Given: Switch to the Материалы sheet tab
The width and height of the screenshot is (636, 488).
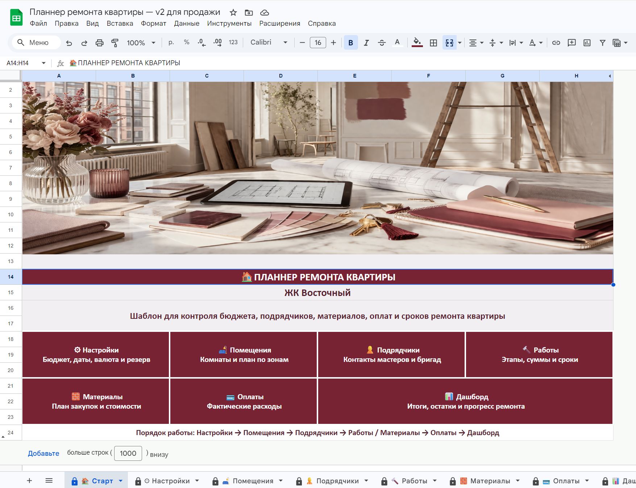Looking at the screenshot, I should pos(490,481).
